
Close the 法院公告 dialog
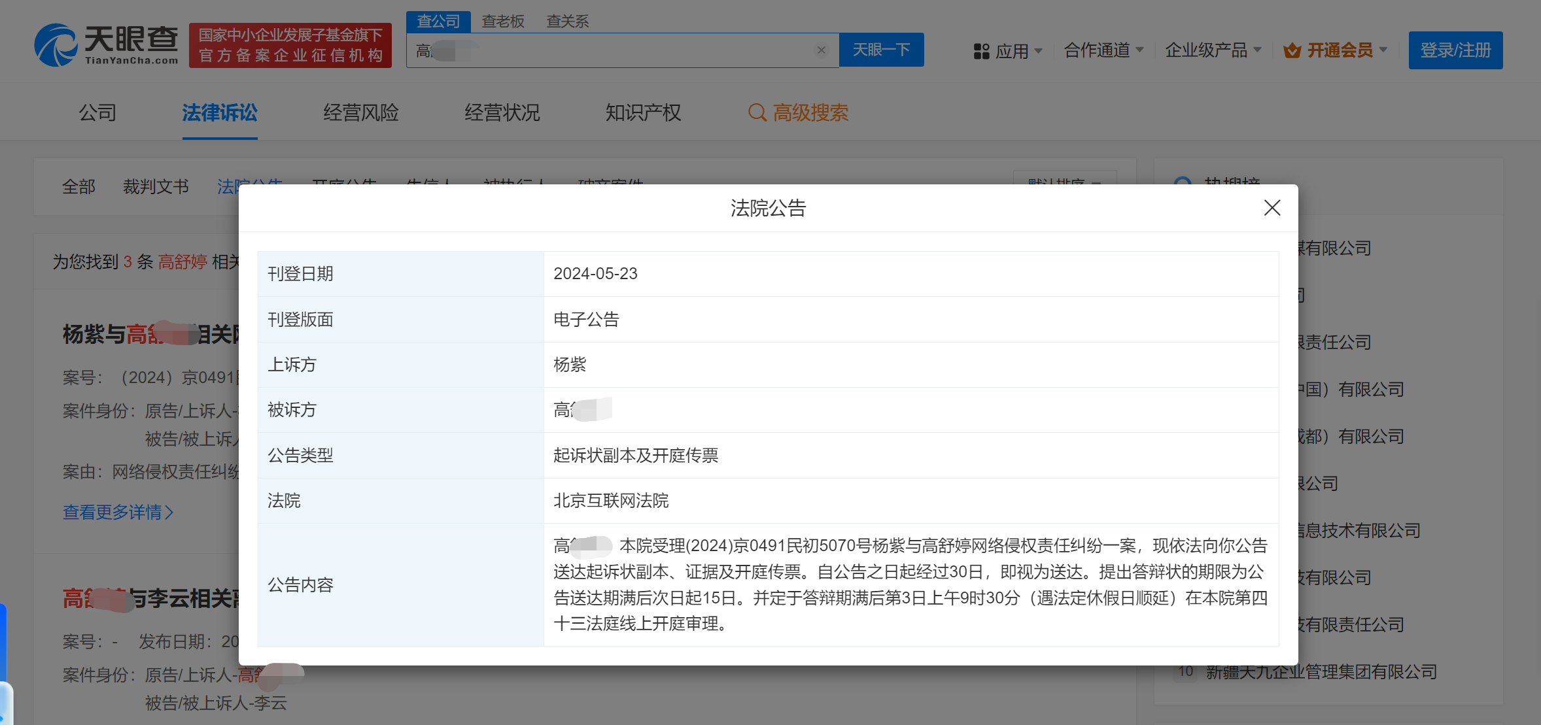coord(1272,208)
